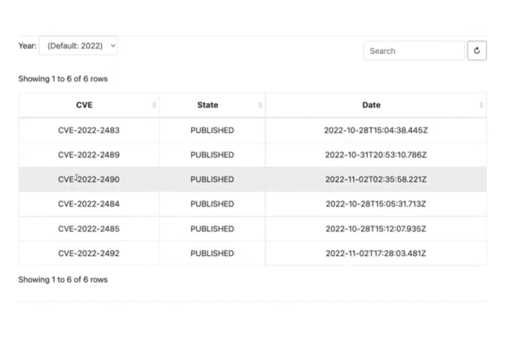Click the date 2022-11-02T02:35:58.221Z
The width and height of the screenshot is (509, 339).
point(376,179)
